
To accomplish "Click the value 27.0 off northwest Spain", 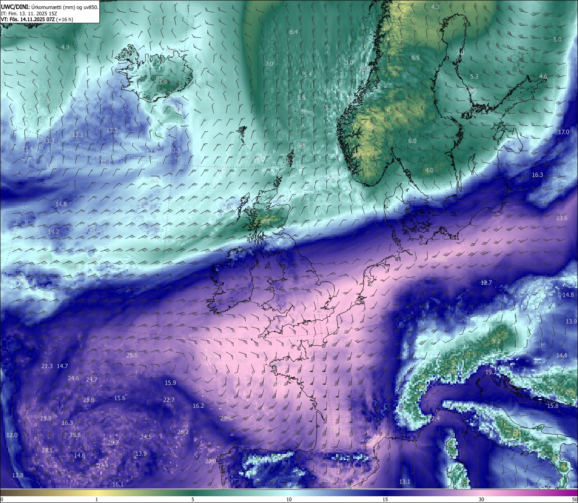I will coord(210,461).
